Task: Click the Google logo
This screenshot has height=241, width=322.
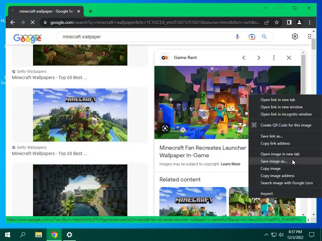Action: [x=28, y=38]
